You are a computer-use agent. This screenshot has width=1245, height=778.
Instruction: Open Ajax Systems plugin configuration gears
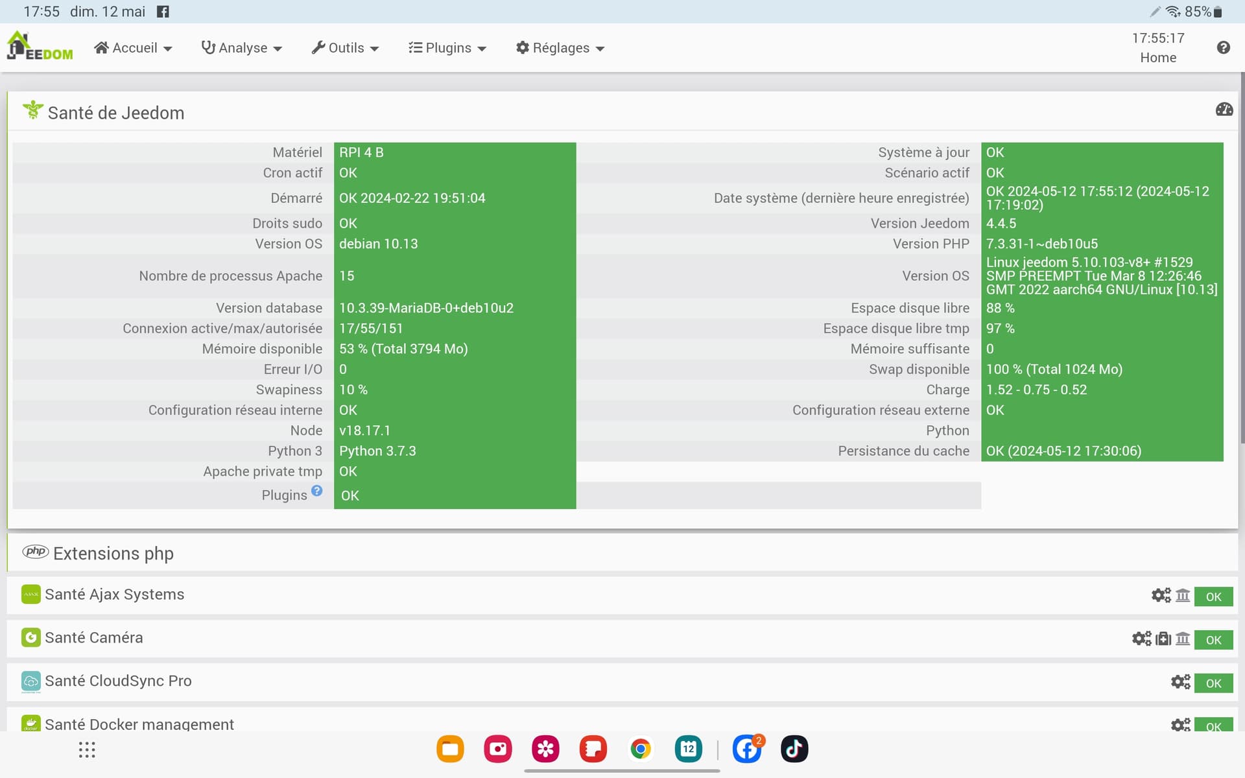[1161, 595]
